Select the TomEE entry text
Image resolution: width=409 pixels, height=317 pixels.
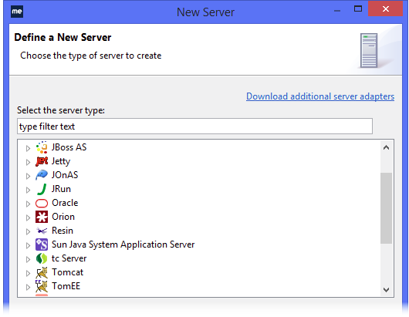pyautogui.click(x=66, y=286)
